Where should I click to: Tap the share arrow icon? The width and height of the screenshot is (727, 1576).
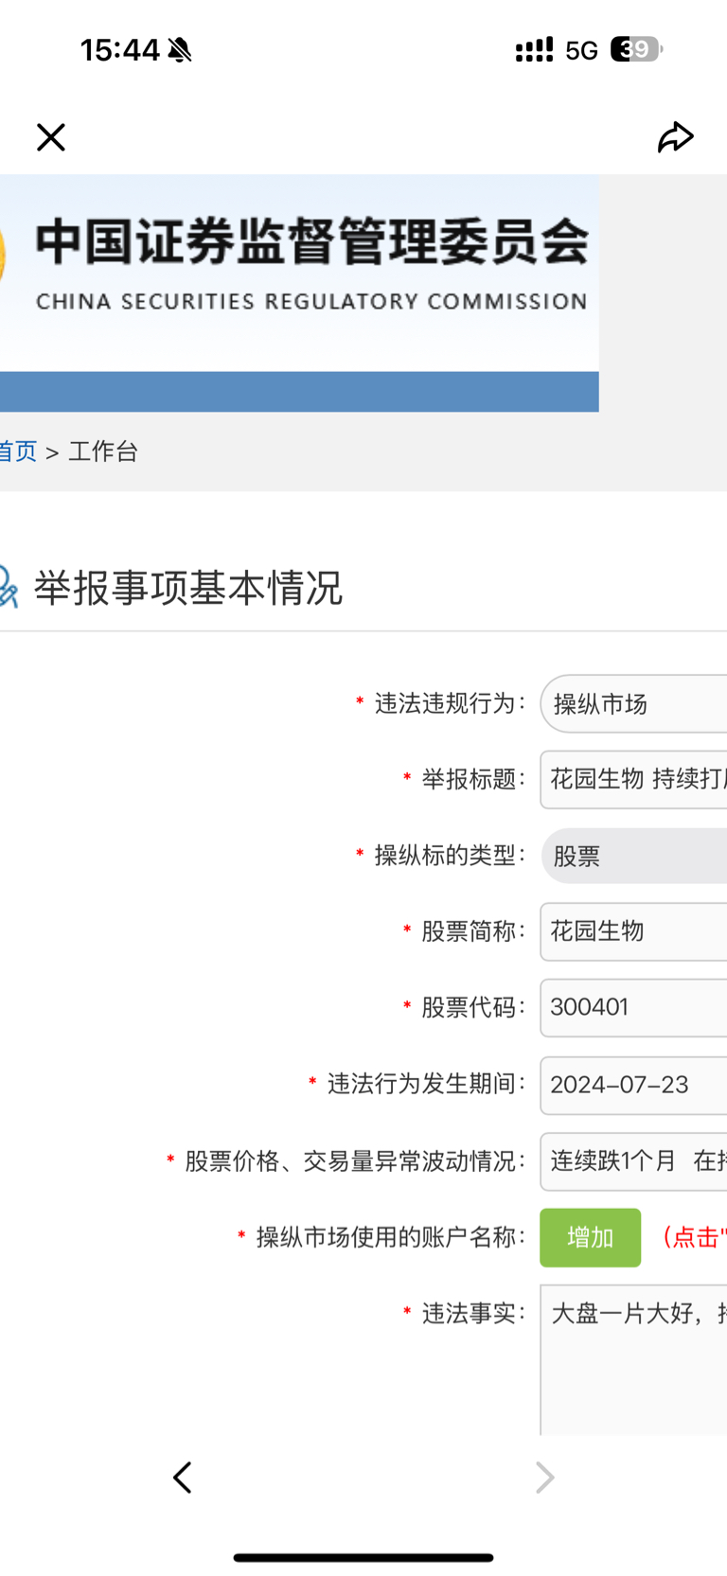(x=676, y=137)
